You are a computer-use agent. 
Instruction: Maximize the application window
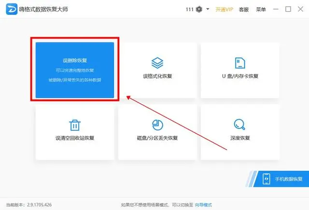click(x=288, y=9)
